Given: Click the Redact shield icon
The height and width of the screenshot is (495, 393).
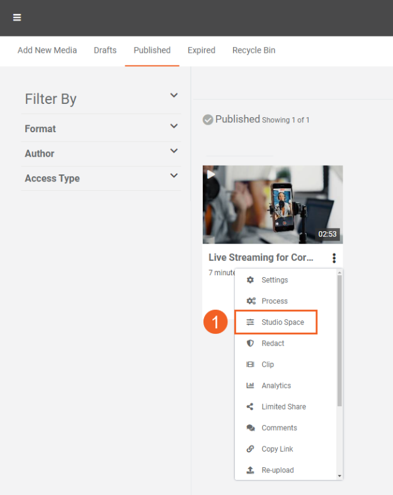Looking at the screenshot, I should (x=250, y=343).
